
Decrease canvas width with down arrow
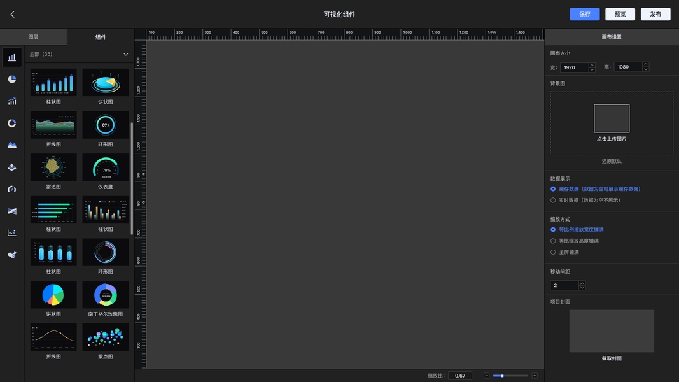click(x=592, y=70)
